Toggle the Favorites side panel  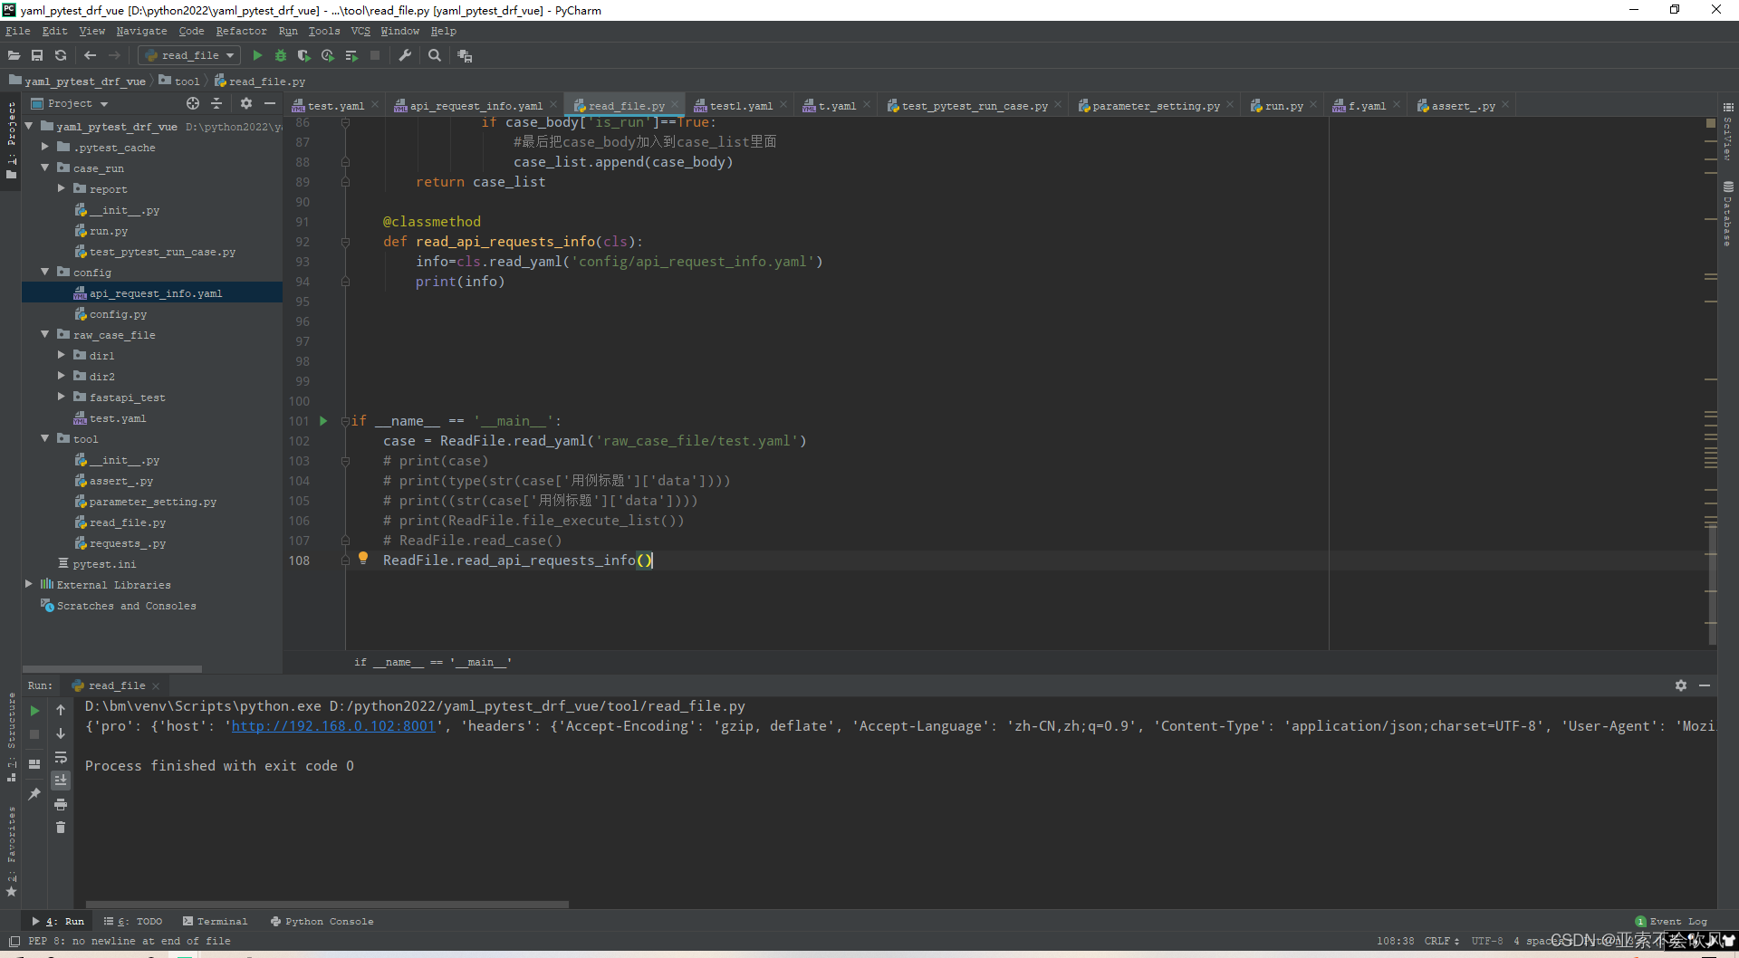(11, 851)
